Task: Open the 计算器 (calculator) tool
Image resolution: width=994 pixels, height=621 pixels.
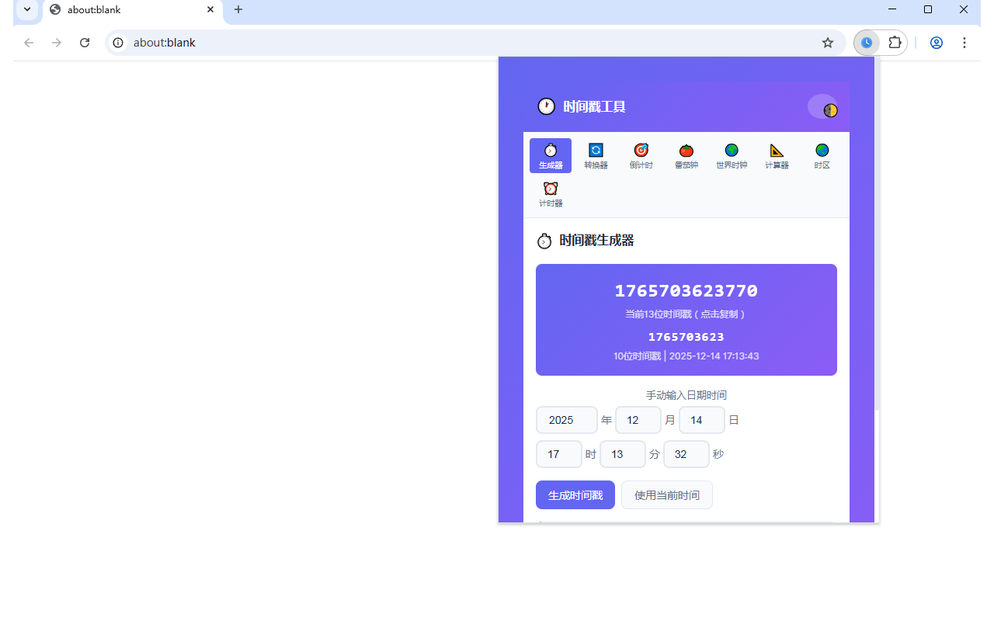Action: click(x=776, y=155)
